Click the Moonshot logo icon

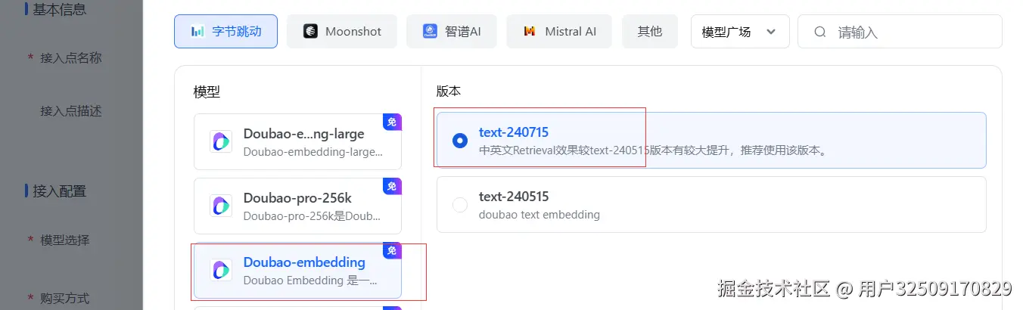click(310, 31)
